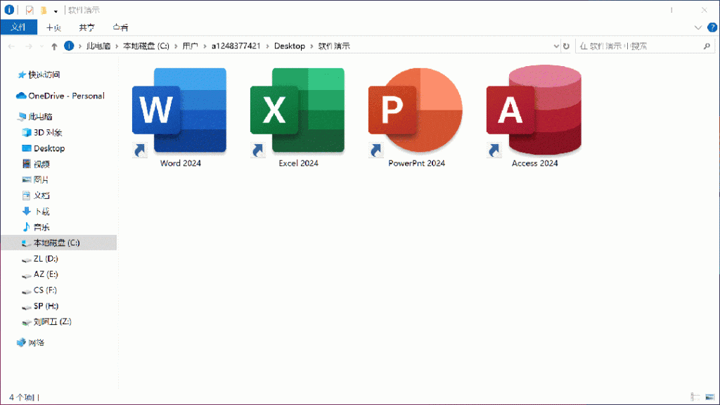This screenshot has width=720, height=405.
Task: Select SP (H:) drive in sidebar
Action: (46, 306)
